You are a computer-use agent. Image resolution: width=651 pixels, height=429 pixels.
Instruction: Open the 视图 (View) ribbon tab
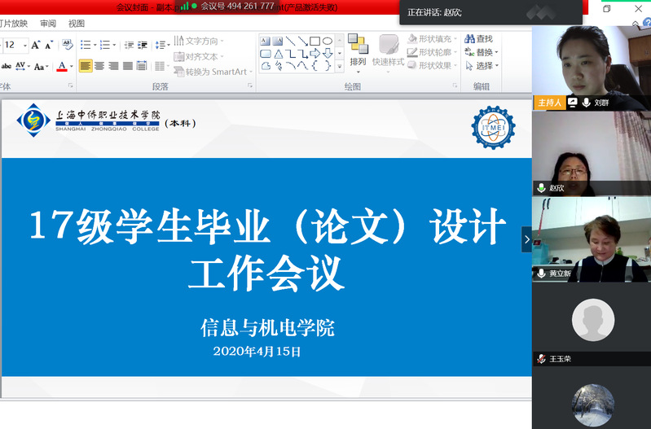tap(77, 24)
